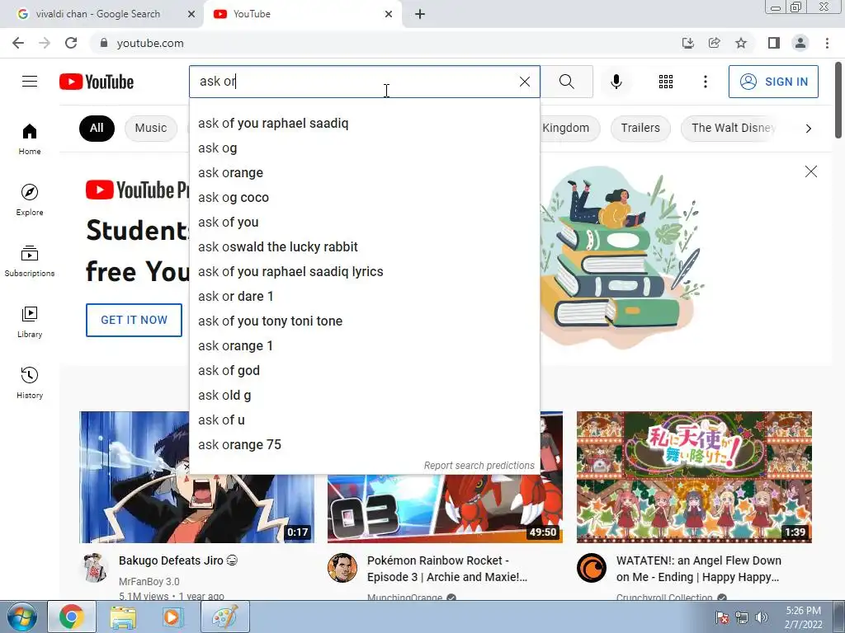
Task: Open MrFanBoy channel avatar
Action: 94,568
